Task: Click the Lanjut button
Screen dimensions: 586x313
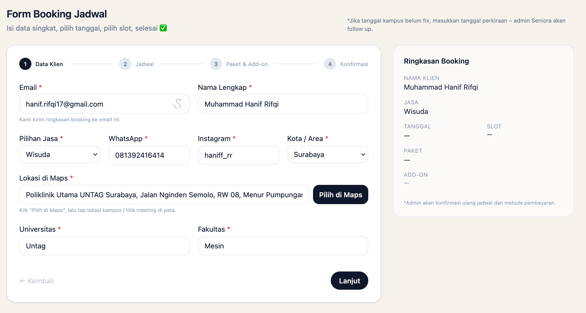Action: [x=349, y=281]
